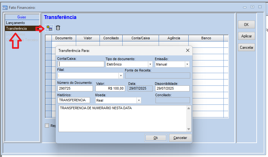Close the Transferência Para dialog
The image size is (268, 157).
[187, 50]
